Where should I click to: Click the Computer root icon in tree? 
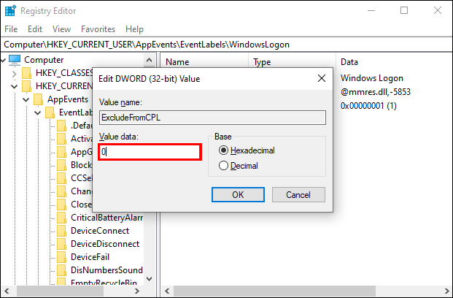(x=15, y=60)
